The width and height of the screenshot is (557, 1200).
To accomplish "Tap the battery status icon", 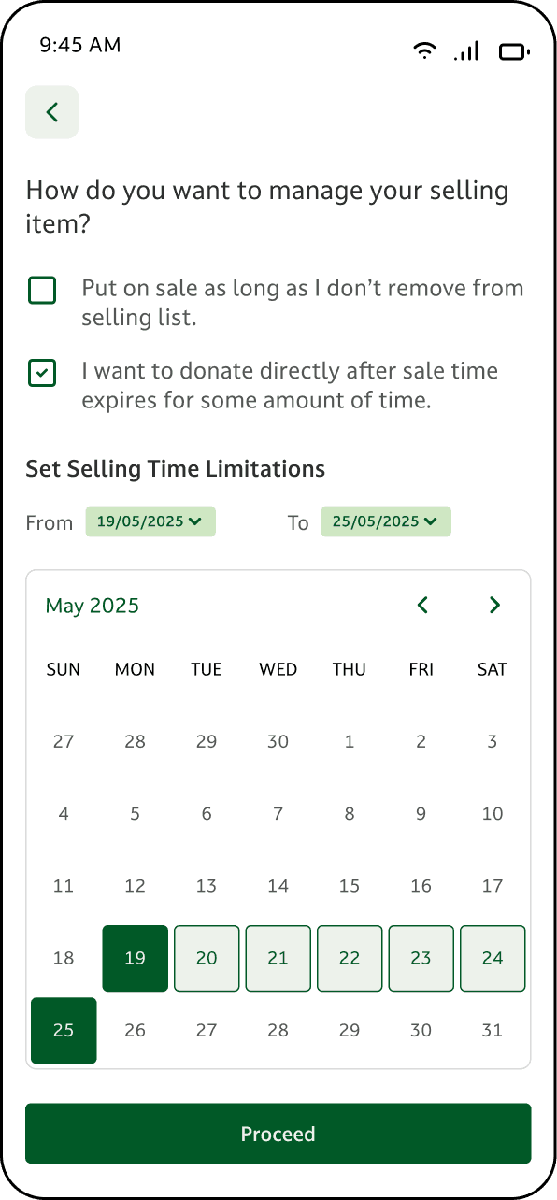I will click(514, 52).
